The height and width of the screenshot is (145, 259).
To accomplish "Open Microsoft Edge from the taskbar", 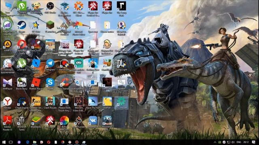I will pos(28,142).
